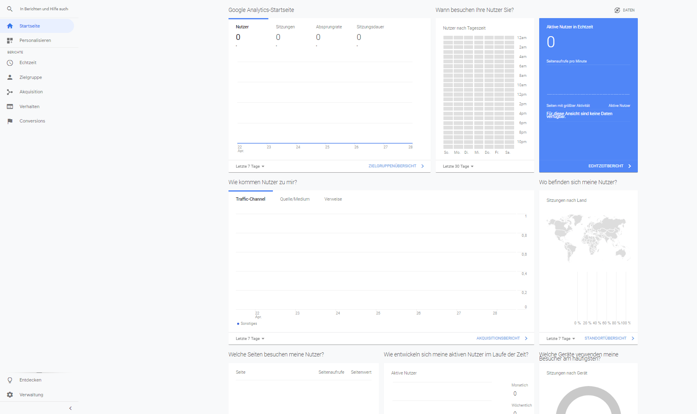Collapse the sidebar with the arrow
Screen dimensions: 697x414
pos(70,408)
